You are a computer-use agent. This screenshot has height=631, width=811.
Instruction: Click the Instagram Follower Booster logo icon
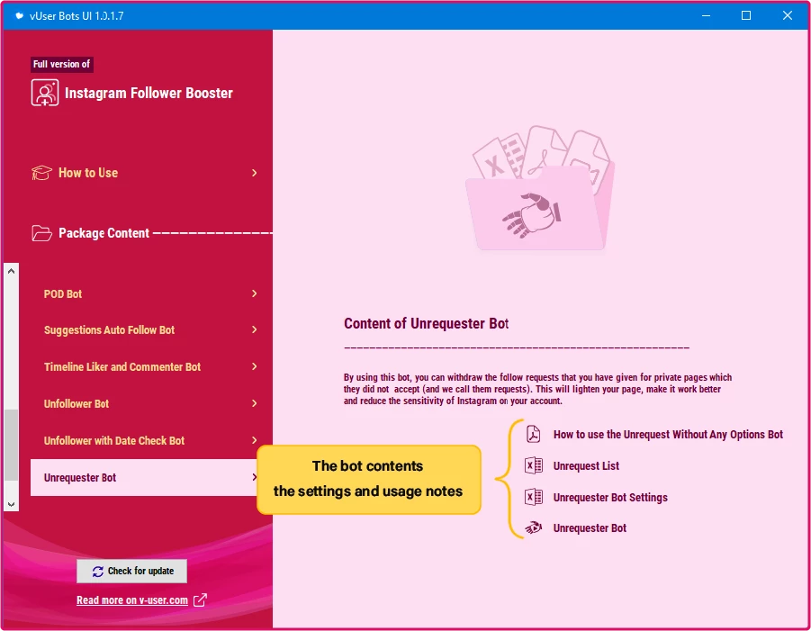tap(44, 93)
